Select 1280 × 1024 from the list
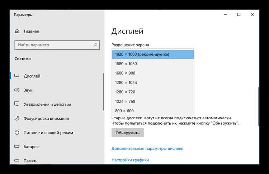This screenshot has width=269, height=174. click(153, 83)
